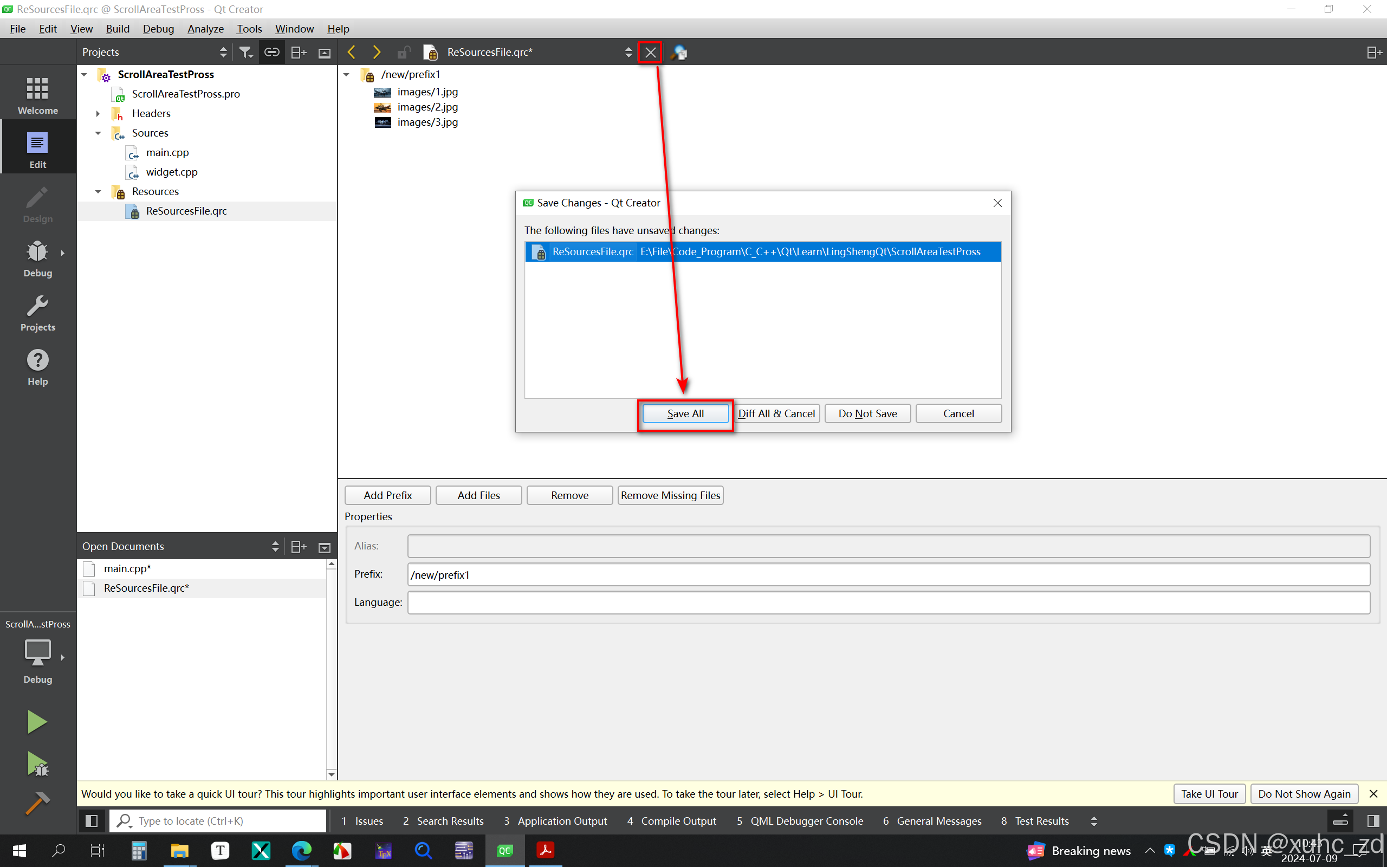Open Projects mode with the wrench icon
This screenshot has width=1387, height=867.
tap(37, 313)
